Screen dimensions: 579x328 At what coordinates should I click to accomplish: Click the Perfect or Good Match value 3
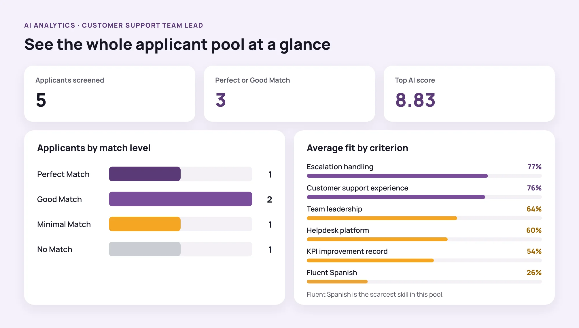(x=221, y=100)
